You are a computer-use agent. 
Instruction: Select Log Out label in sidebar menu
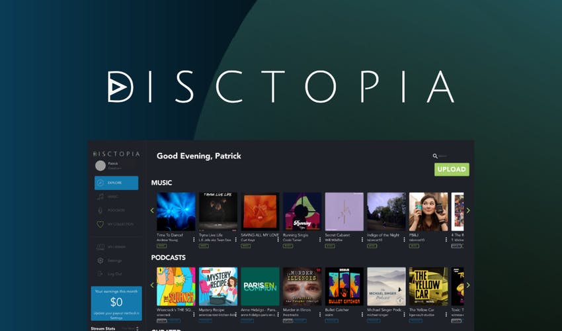(114, 274)
